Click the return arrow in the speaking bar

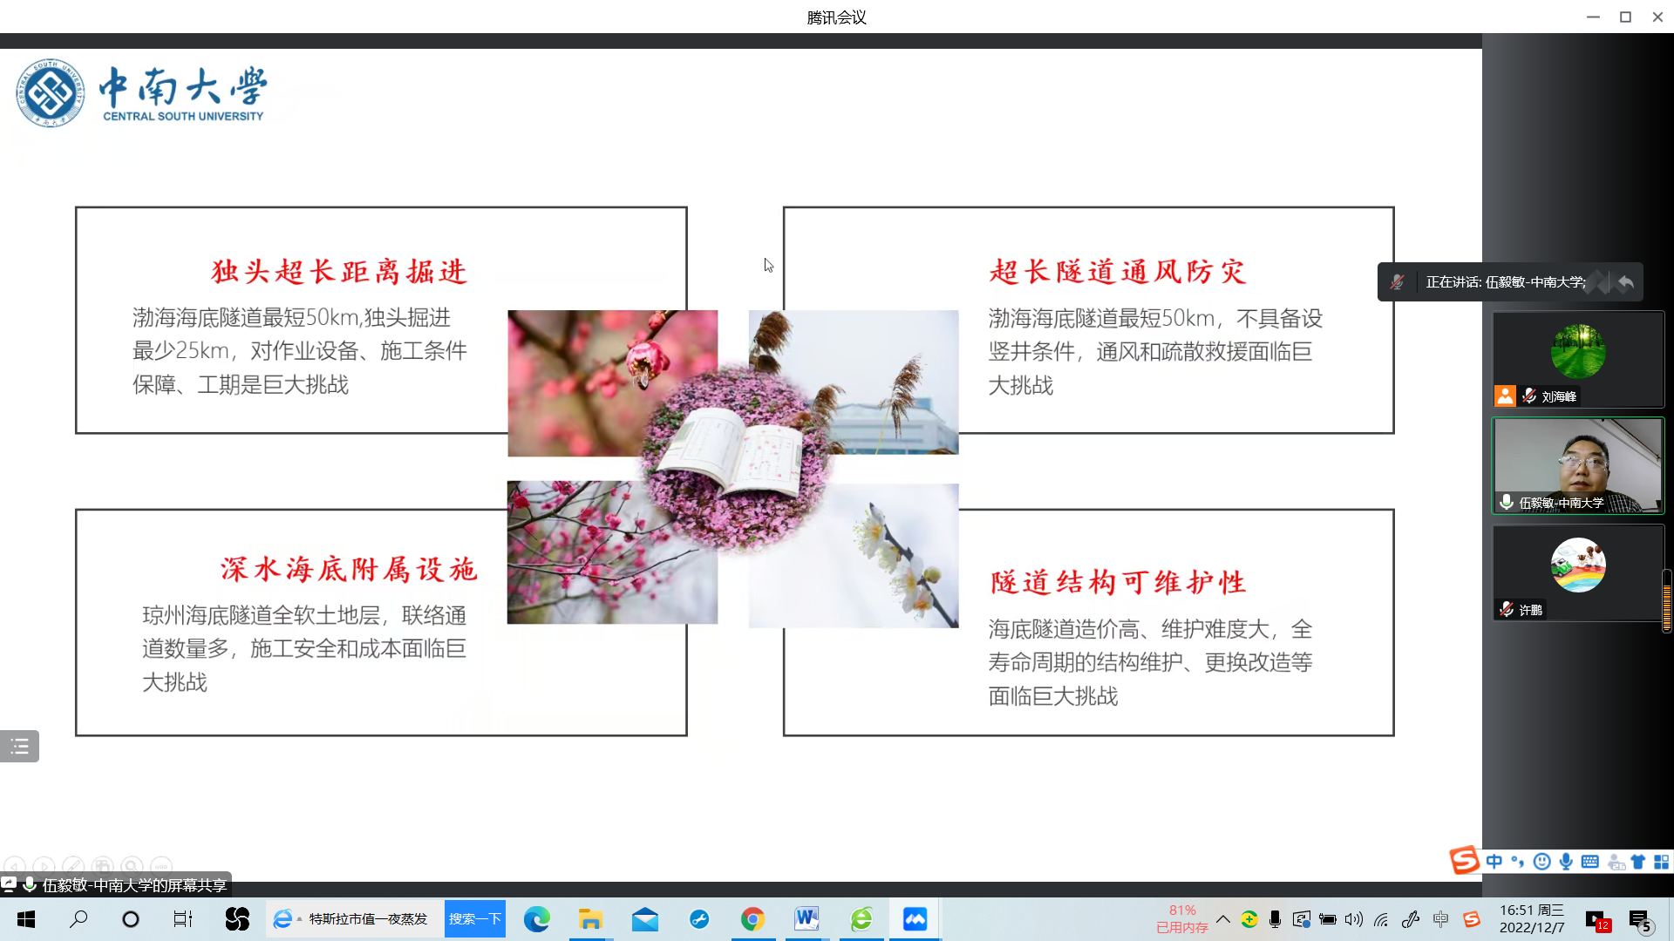[x=1625, y=282]
